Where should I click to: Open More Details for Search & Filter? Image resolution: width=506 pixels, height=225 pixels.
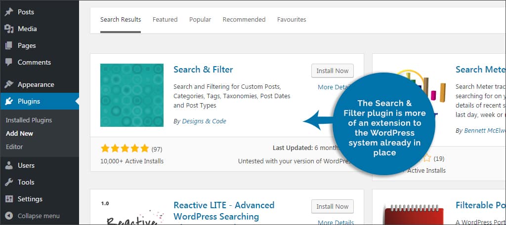pos(333,87)
